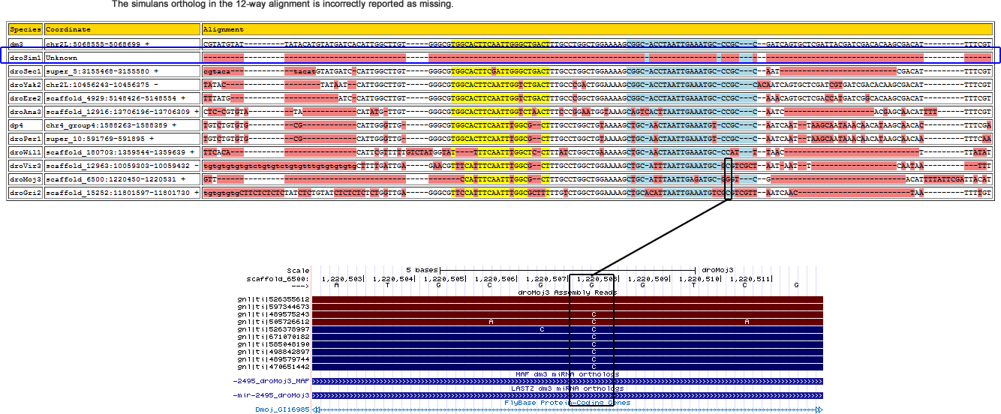The image size is (1001, 414).
Task: Click the droMoj3 Assembly Reads track title
Action: (567, 292)
